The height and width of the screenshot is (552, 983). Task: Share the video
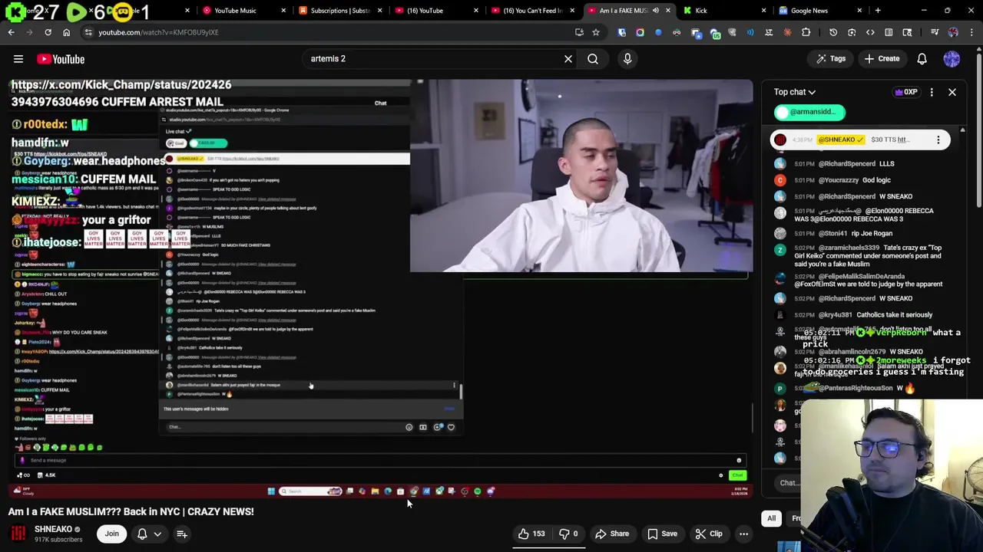tap(612, 534)
